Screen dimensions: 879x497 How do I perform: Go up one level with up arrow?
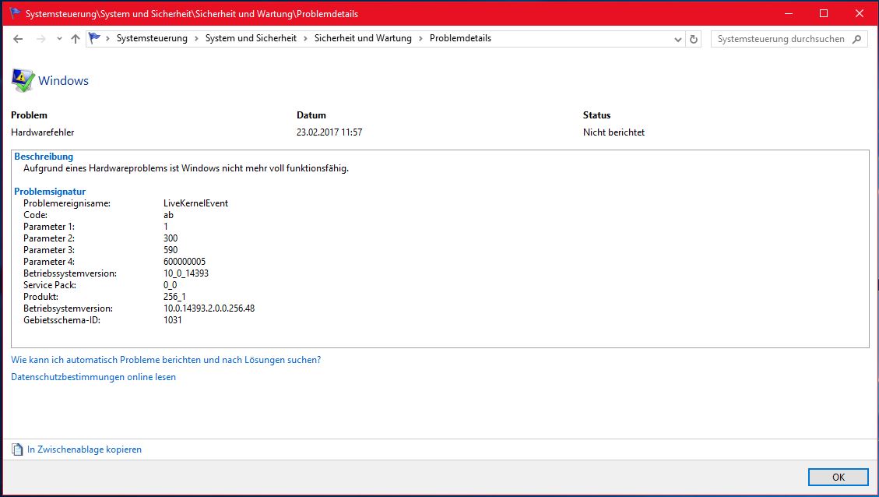tap(75, 39)
